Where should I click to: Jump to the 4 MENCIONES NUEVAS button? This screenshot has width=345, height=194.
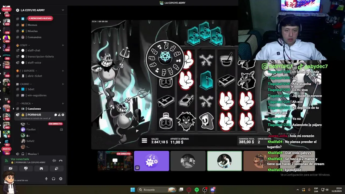(40, 18)
